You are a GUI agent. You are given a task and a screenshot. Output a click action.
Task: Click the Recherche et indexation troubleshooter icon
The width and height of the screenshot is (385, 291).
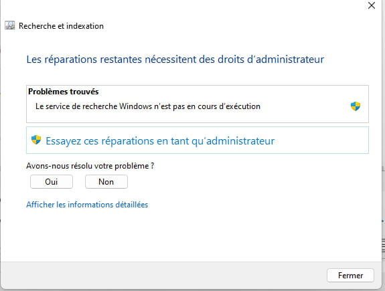10,25
